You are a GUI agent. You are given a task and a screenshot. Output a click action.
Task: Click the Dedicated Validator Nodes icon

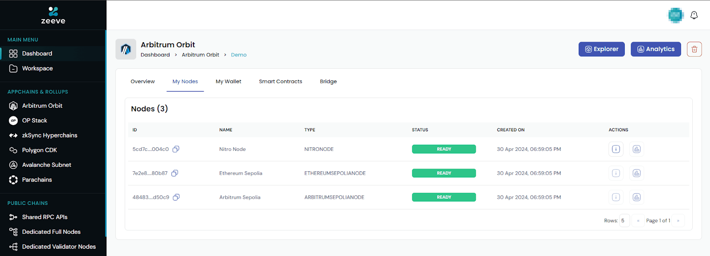[x=13, y=247]
